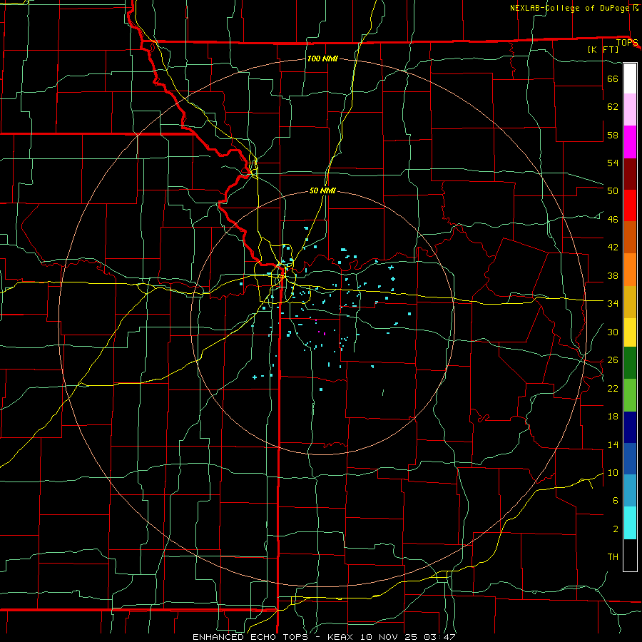Screen dimensions: 642x642
Task: Click the legend value '26'
Action: [x=613, y=360]
